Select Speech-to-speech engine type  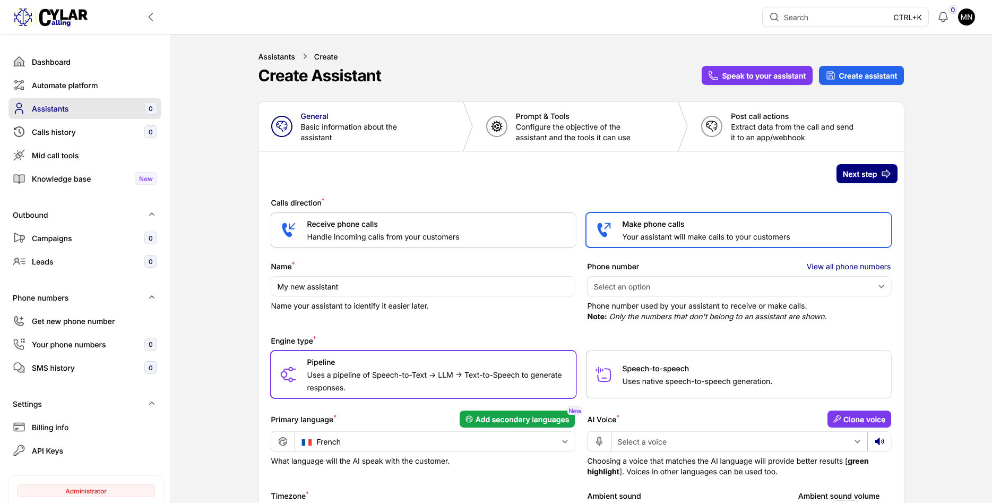[x=738, y=374]
